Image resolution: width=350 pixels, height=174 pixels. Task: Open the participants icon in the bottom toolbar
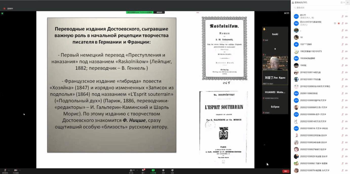pos(131,170)
